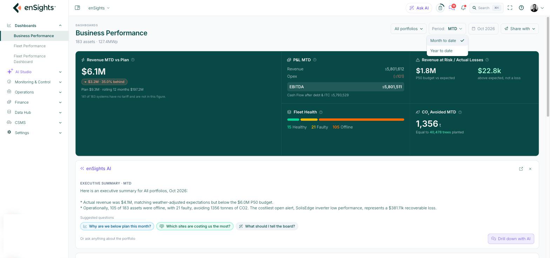550x258 pixels.
Task: Select Year to date period
Action: click(447, 51)
